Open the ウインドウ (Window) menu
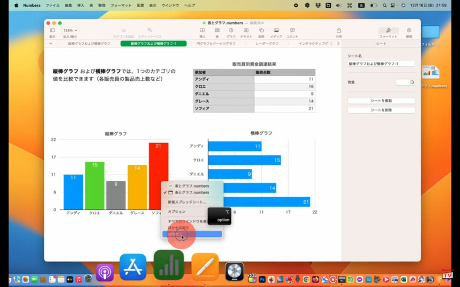The height and width of the screenshot is (287, 460). [170, 5]
